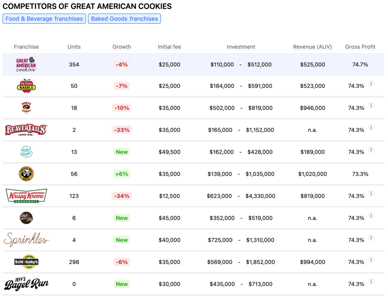388x301 pixels.
Task: Select the 123 units cell
Action: [x=74, y=196]
